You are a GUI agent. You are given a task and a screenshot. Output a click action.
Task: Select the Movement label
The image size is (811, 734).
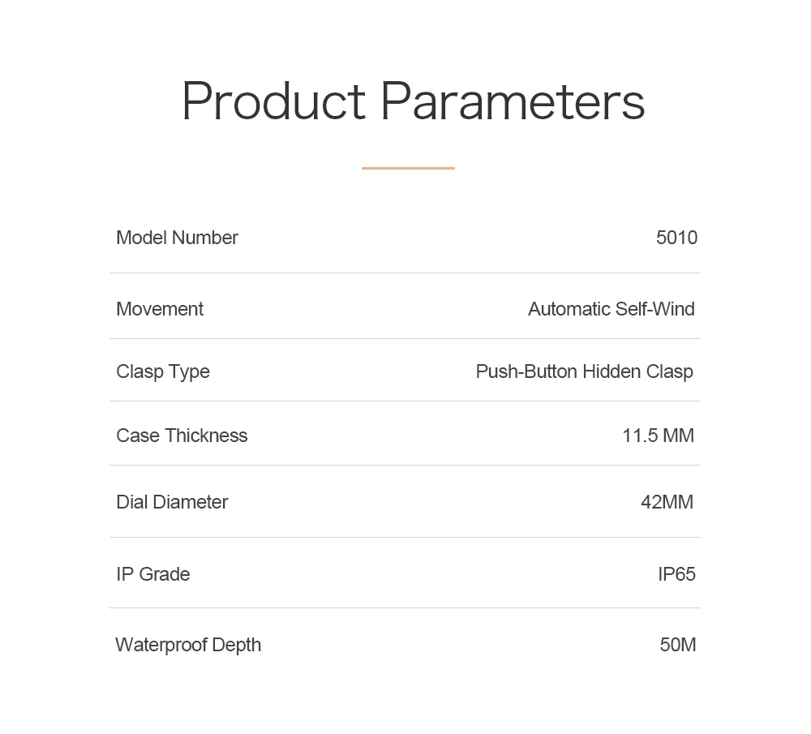point(160,309)
